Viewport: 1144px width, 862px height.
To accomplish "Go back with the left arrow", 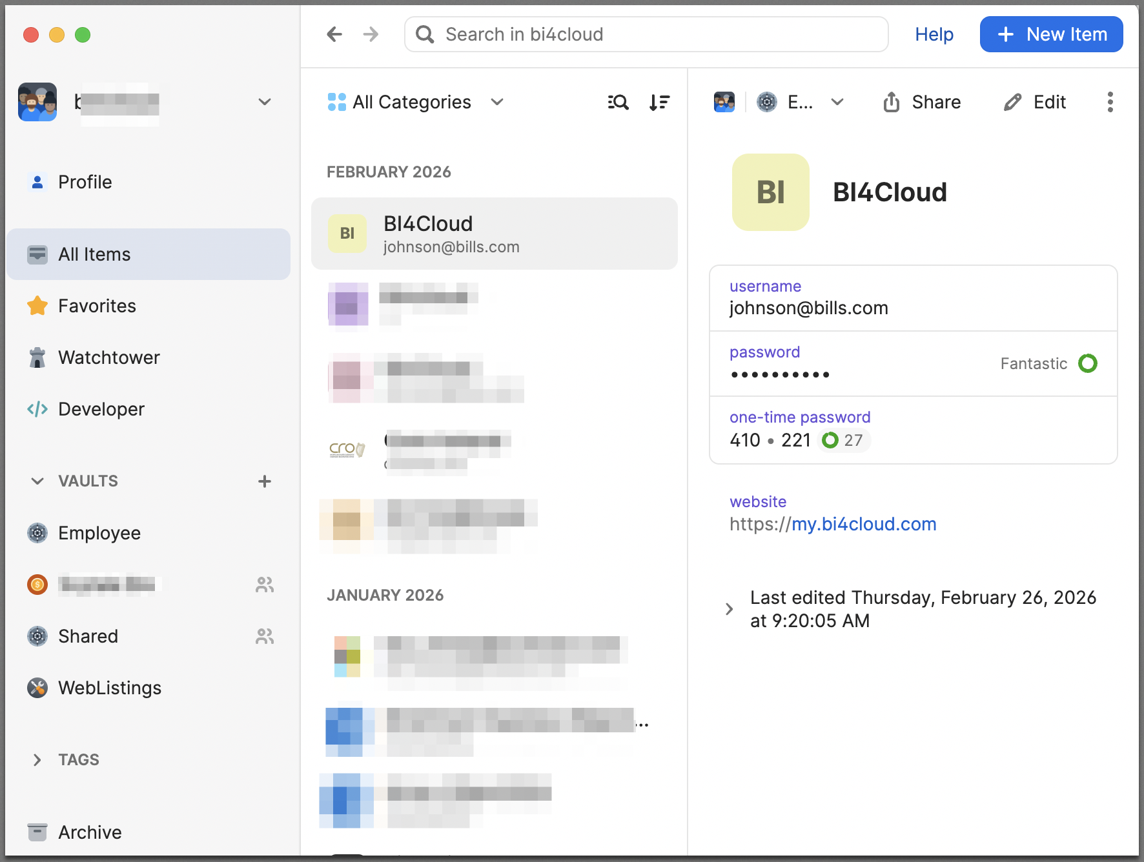I will (334, 34).
